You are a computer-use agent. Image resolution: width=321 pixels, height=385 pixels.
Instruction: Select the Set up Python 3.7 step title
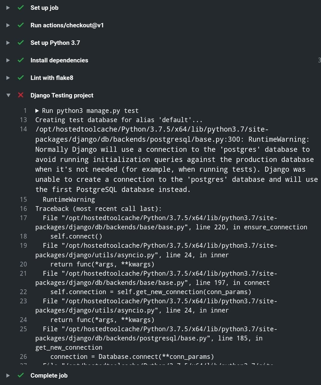(55, 43)
